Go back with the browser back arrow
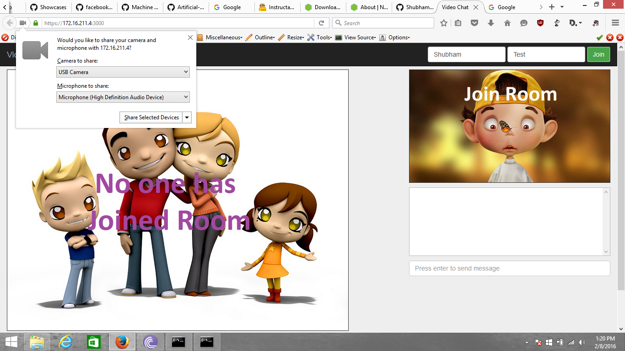The height and width of the screenshot is (351, 625). pos(10,23)
